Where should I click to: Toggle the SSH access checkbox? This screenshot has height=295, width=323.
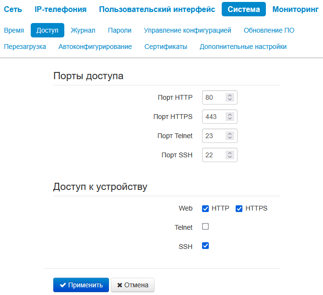point(205,246)
